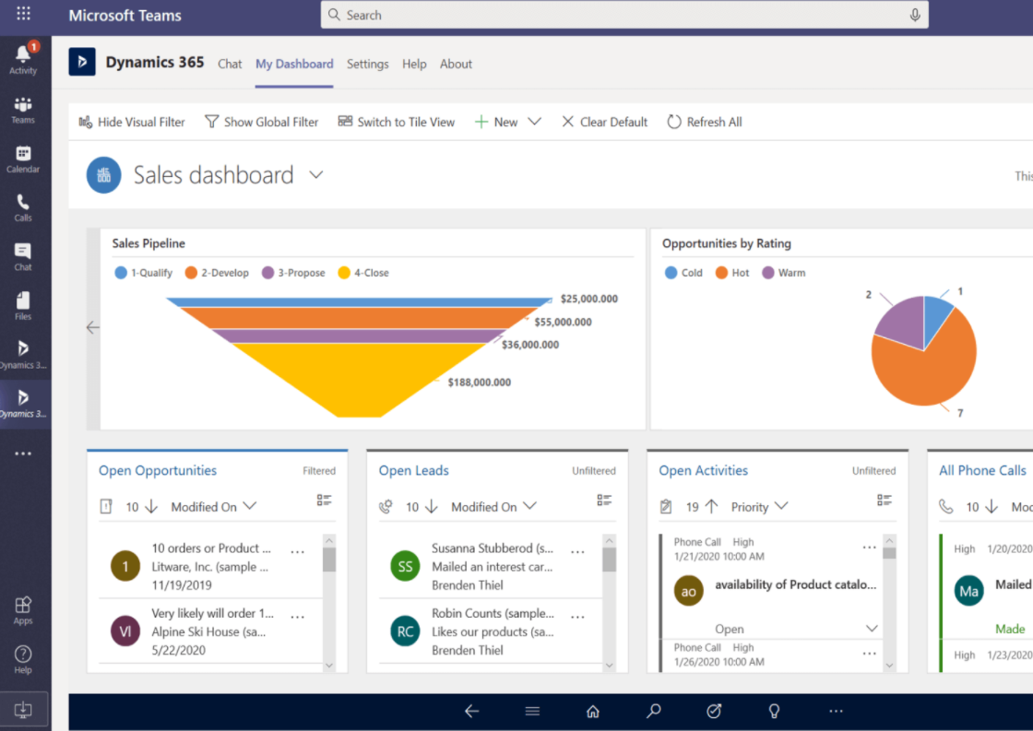Open the bottom bar hamburger menu
This screenshot has height=731, width=1033.
532,712
